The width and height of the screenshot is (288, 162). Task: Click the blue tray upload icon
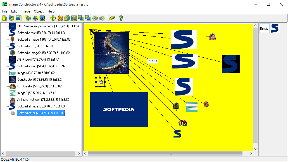[x=35, y=18]
